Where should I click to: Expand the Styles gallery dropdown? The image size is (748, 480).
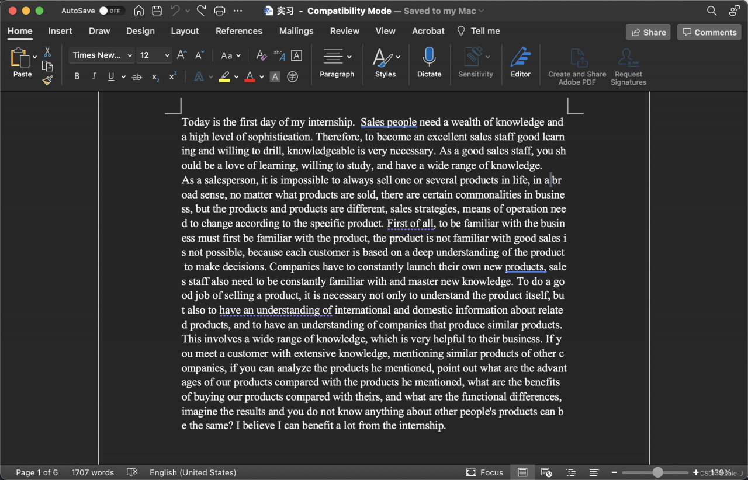point(398,57)
